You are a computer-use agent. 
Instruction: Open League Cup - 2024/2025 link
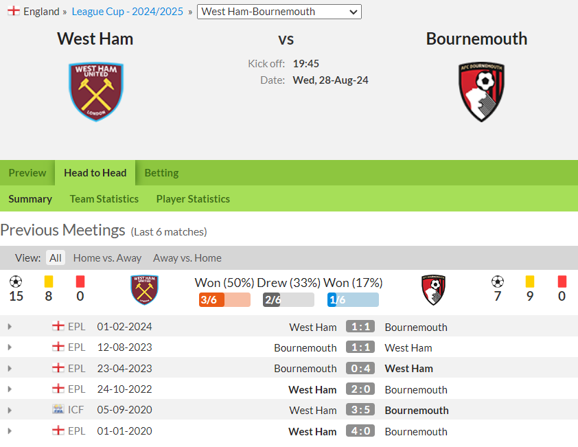127,12
